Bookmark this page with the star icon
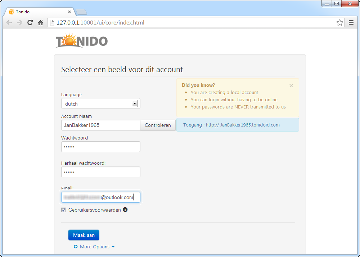 pyautogui.click(x=339, y=22)
